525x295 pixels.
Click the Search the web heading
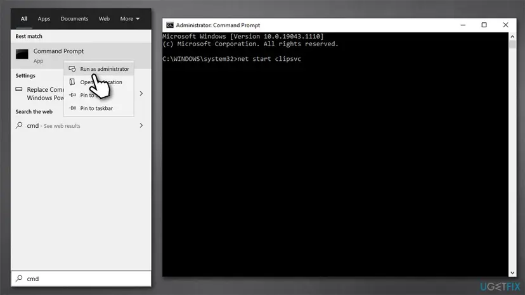(x=34, y=111)
